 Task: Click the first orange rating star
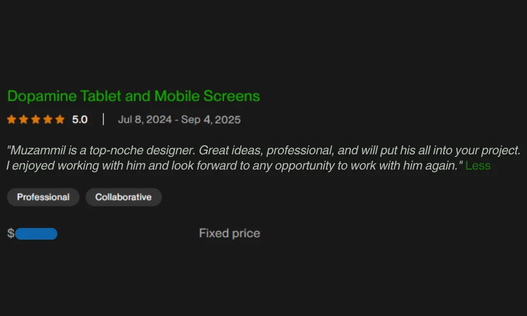click(12, 120)
